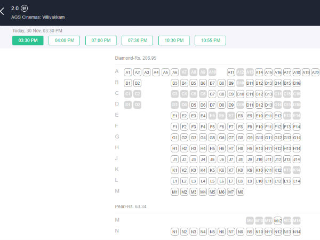
Task: Pick seat N1 in Pearl row N
Action: tap(174, 231)
